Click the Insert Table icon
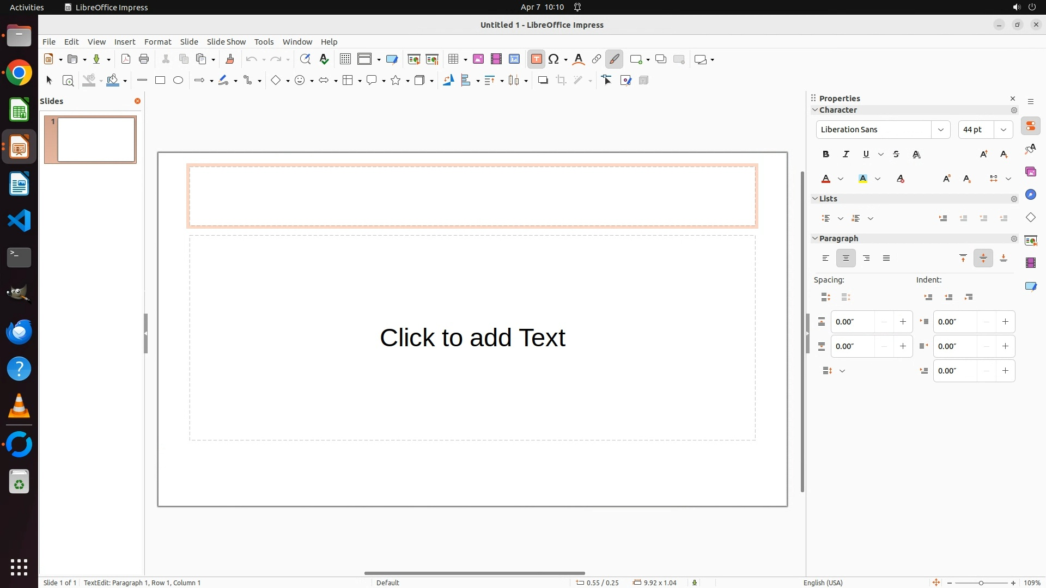 pos(453,59)
